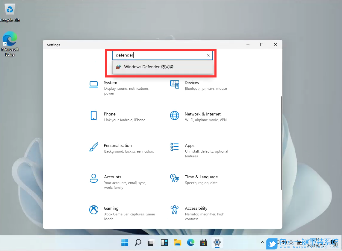Open File Explorer from the taskbar
This screenshot has width=342, height=251.
point(178,242)
